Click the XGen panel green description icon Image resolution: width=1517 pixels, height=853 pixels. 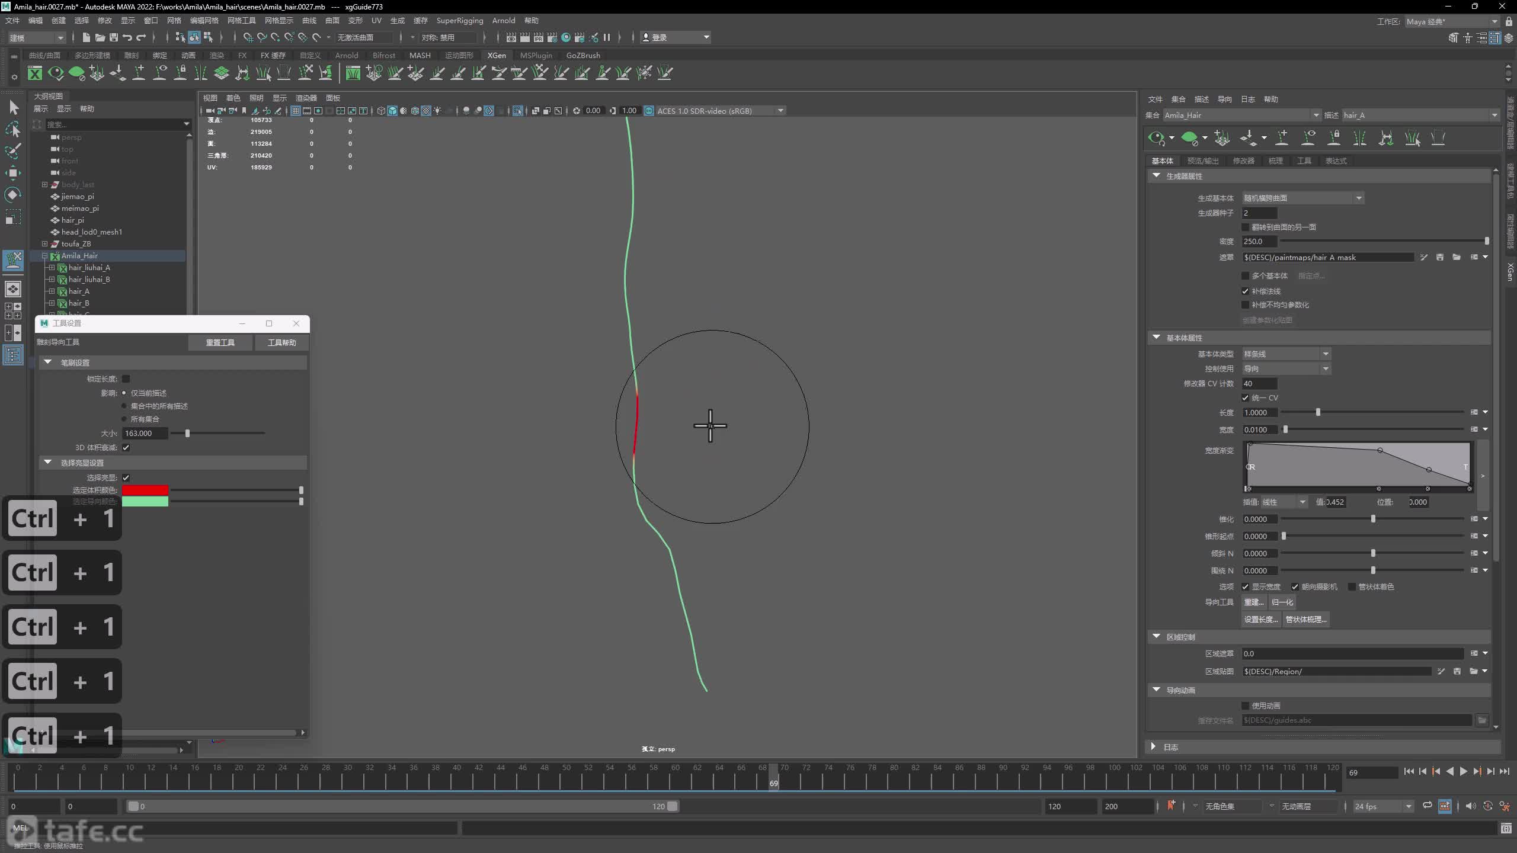pos(1189,138)
